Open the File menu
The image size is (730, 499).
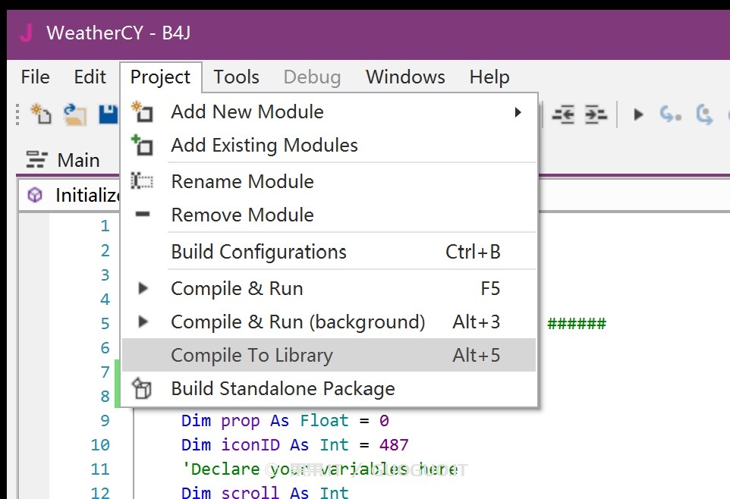[35, 77]
